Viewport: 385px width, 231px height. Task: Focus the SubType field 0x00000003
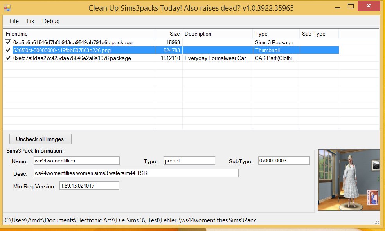click(x=284, y=161)
